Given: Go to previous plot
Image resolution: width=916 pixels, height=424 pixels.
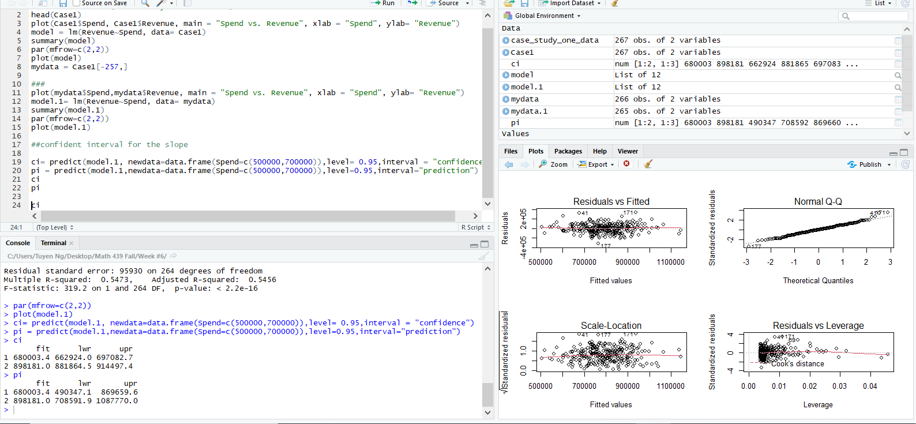Looking at the screenshot, I should (x=509, y=164).
